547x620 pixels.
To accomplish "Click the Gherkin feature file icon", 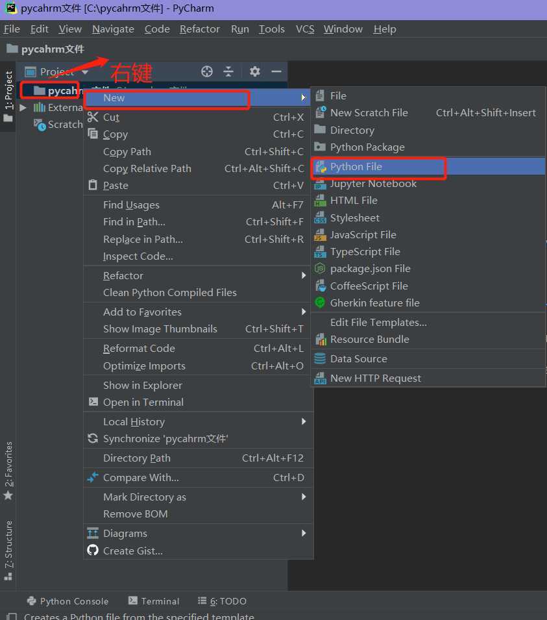I will coord(320,303).
